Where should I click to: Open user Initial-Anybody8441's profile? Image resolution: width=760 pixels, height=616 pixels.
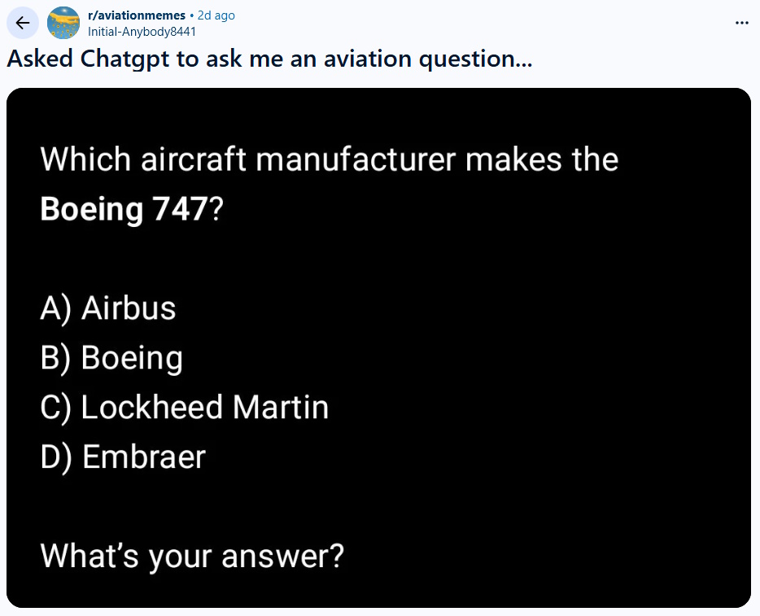coord(142,32)
